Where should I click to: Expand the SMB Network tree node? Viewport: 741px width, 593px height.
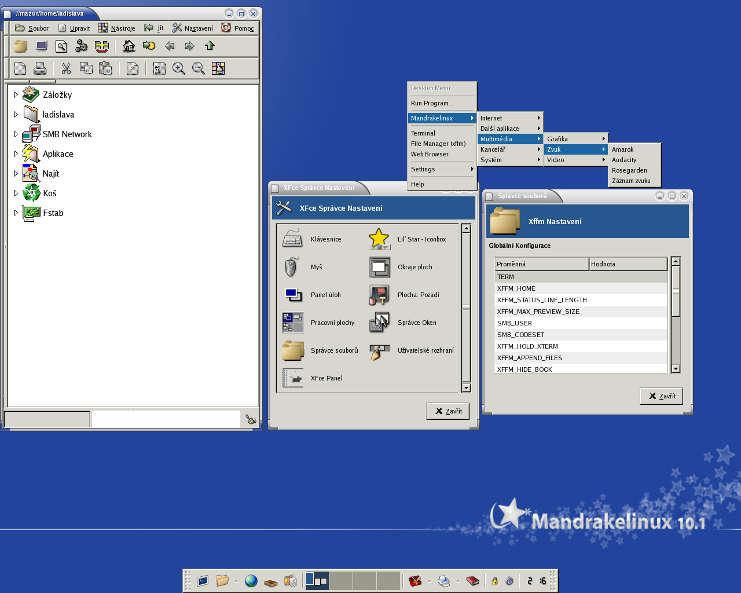[x=16, y=134]
